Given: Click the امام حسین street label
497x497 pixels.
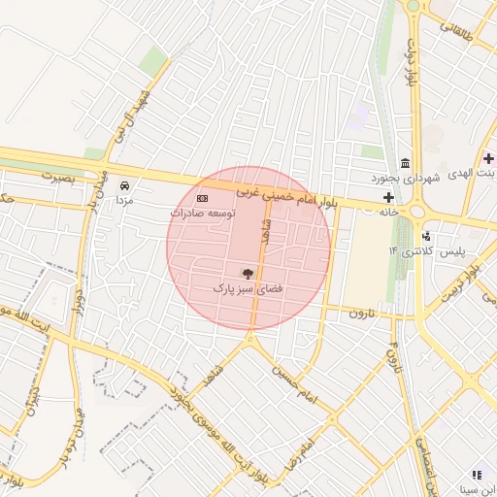Looking at the screenshot, I should click(295, 384).
